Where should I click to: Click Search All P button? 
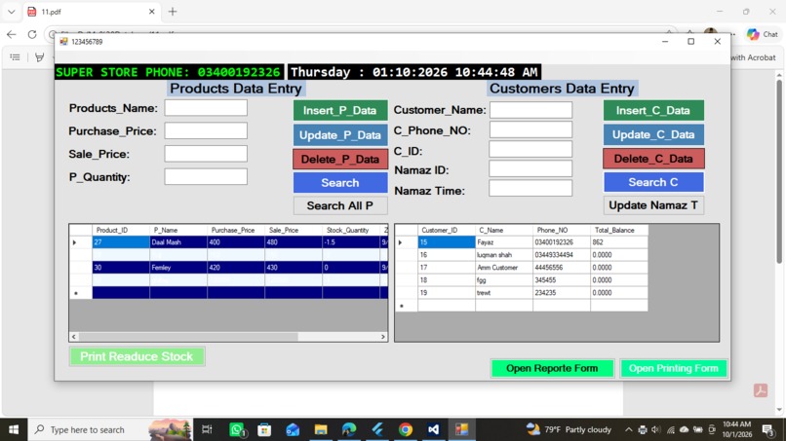(340, 205)
